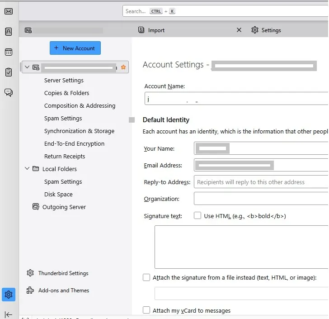Viewport: 329px width, 319px height.
Task: Click the Reply-to Address field
Action: (x=261, y=182)
